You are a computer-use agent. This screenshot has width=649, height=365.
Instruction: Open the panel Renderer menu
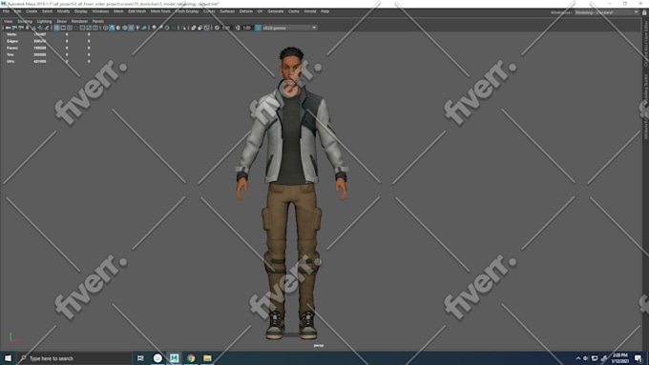point(79,21)
